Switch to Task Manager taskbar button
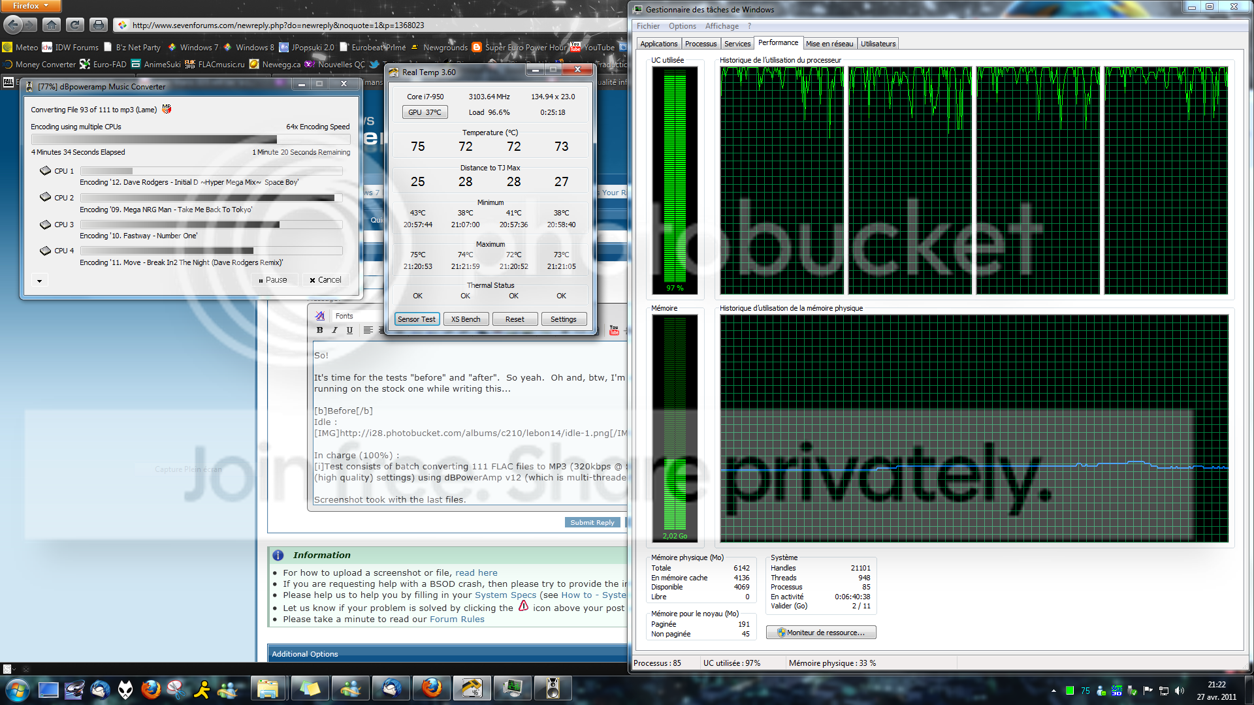The width and height of the screenshot is (1254, 705). click(x=512, y=689)
